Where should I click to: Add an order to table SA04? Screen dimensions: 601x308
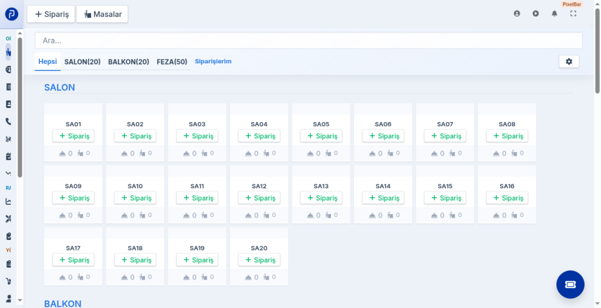(259, 136)
